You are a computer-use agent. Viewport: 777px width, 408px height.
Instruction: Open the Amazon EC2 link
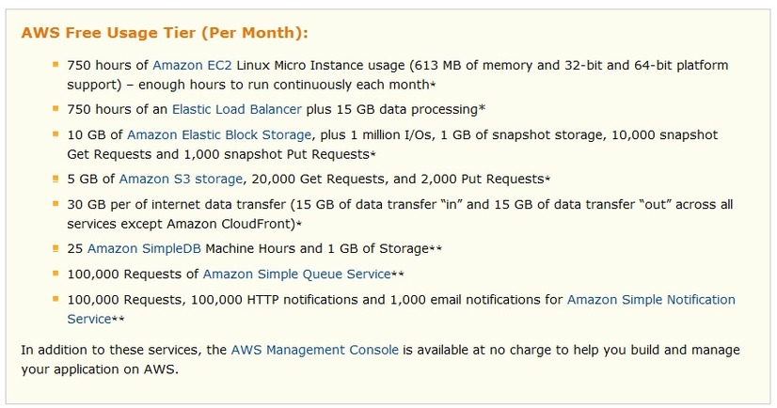coord(192,66)
